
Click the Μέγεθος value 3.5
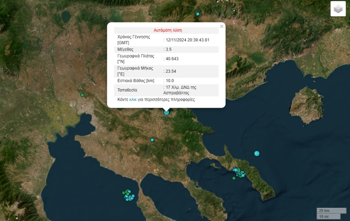(169, 49)
